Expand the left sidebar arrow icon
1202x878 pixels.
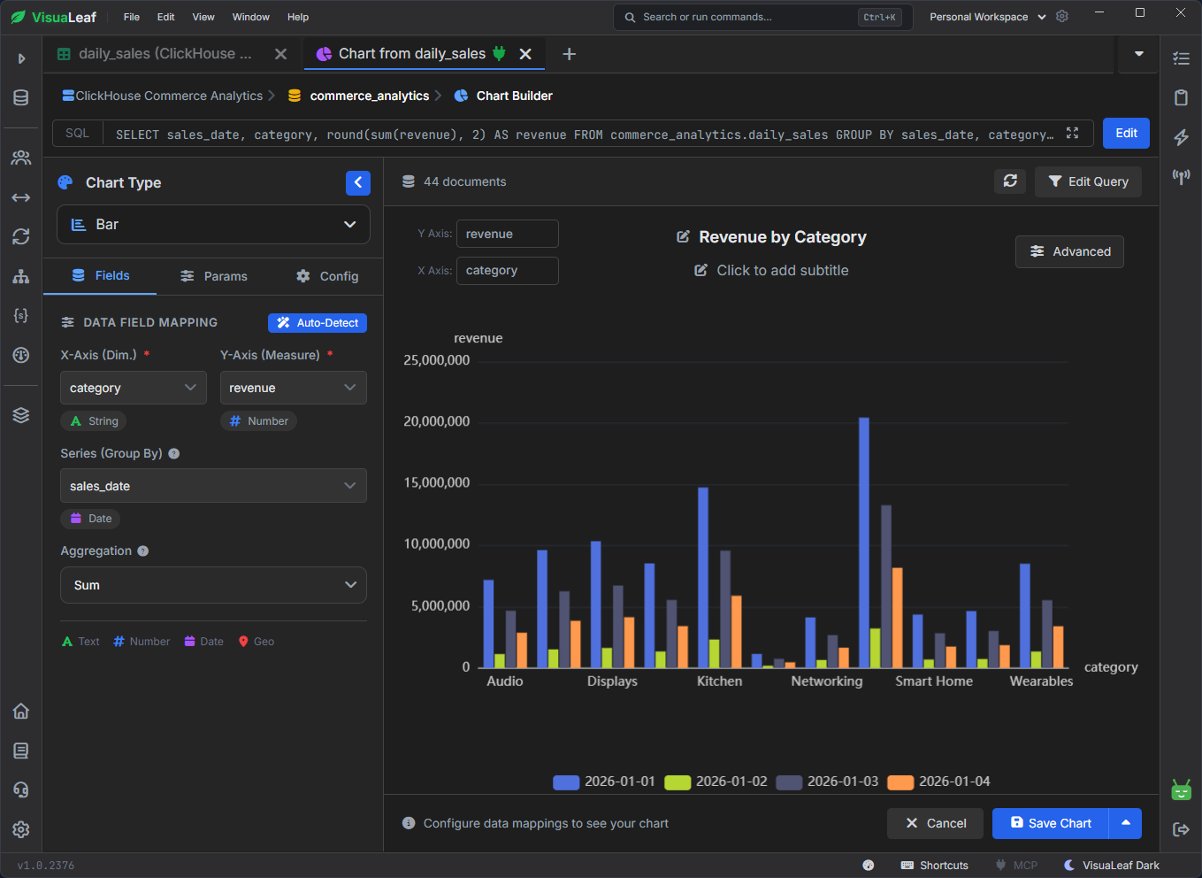(x=21, y=58)
